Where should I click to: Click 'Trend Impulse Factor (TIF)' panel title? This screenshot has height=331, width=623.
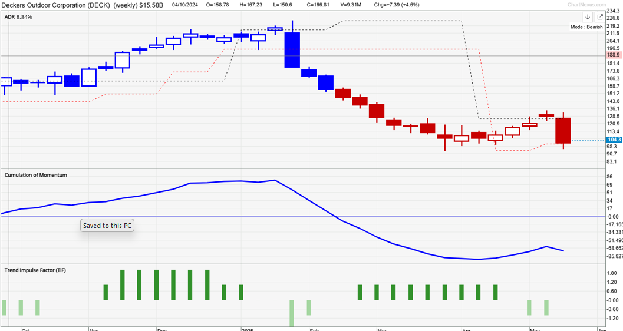pyautogui.click(x=35, y=270)
